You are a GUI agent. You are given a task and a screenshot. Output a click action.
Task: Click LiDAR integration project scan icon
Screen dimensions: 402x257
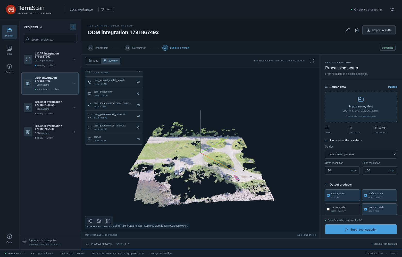point(28,59)
